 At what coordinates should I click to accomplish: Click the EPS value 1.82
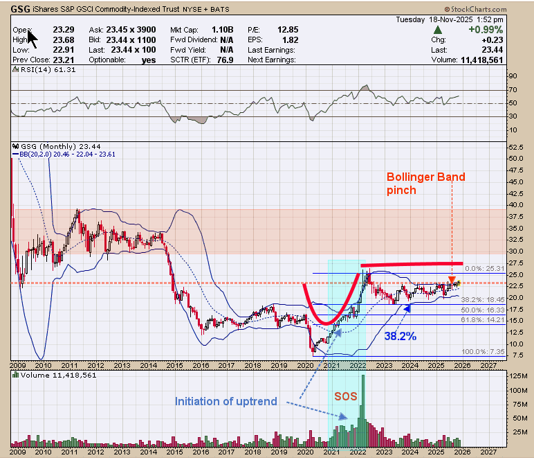(x=290, y=40)
